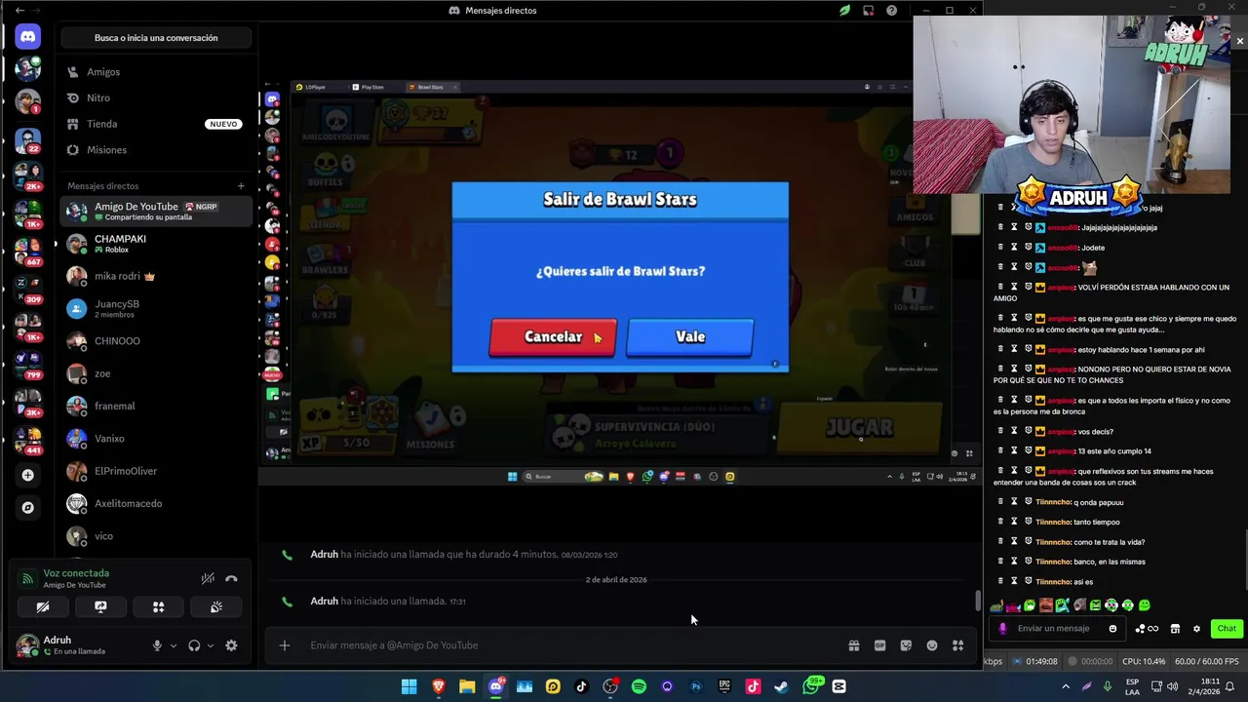Click Discord chat vertical scrollbar
Screen dimensions: 1248x702
coord(978,602)
